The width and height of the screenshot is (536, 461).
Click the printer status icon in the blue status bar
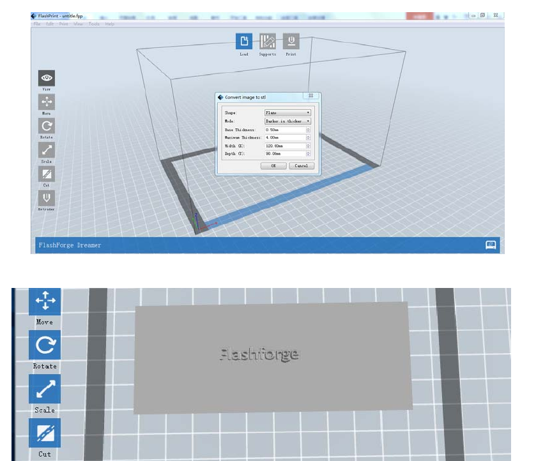click(x=491, y=245)
